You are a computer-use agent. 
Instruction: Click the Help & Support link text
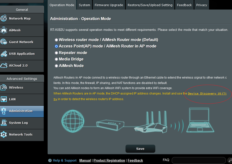pos(65,161)
